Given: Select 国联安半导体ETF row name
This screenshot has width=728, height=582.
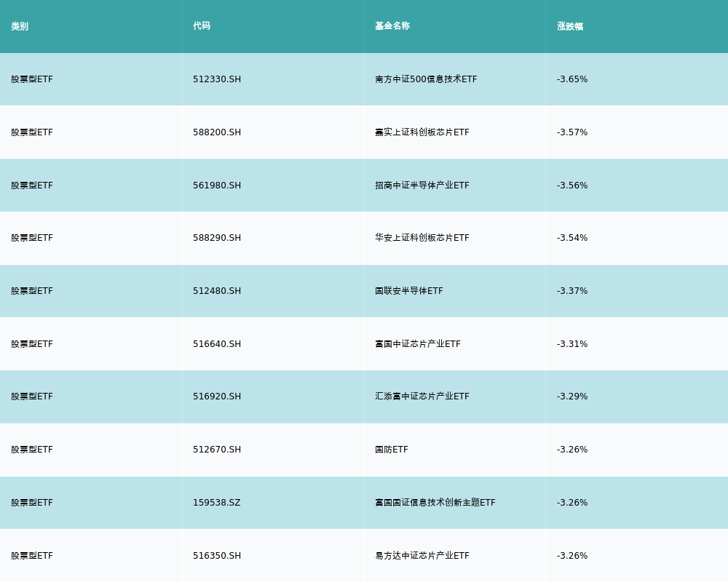Looking at the screenshot, I should [x=409, y=291].
